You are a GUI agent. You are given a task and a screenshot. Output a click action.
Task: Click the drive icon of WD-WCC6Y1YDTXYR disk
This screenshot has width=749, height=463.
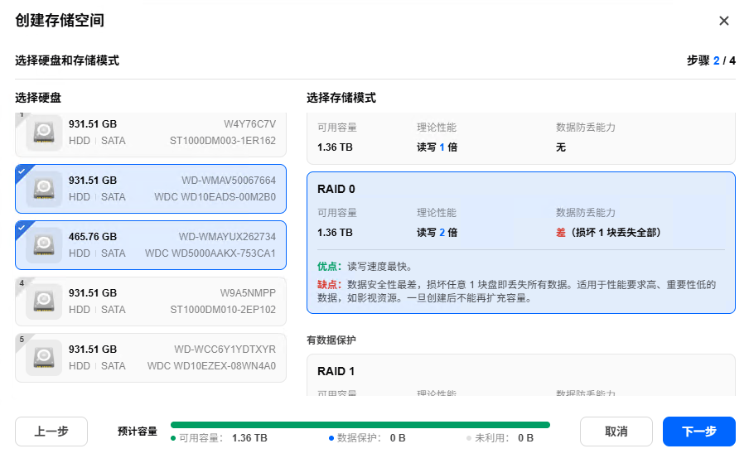point(44,358)
